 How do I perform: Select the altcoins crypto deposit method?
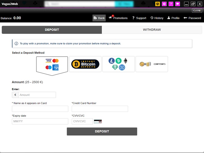pos(118,64)
